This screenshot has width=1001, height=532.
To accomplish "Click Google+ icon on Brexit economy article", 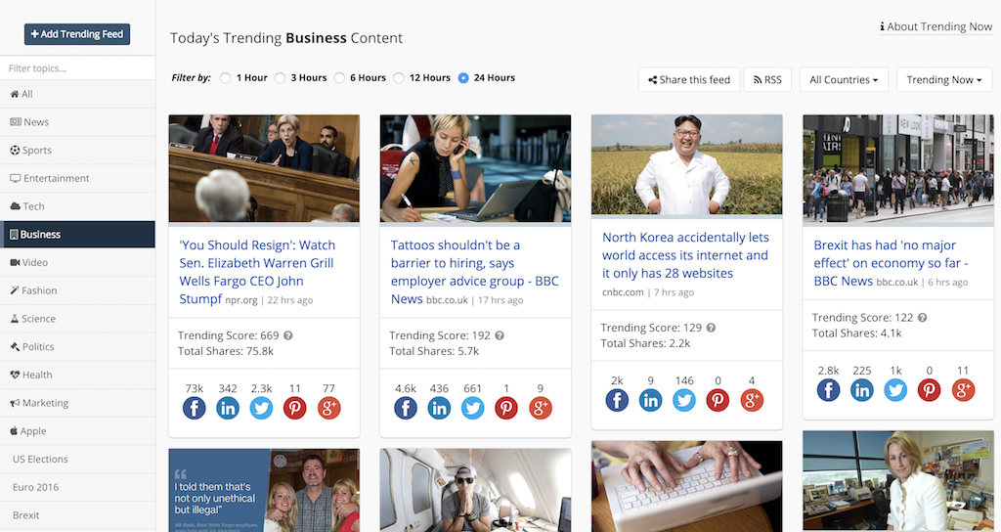I will click(963, 389).
